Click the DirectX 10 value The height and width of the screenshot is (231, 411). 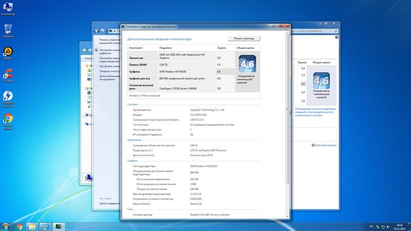(x=196, y=204)
